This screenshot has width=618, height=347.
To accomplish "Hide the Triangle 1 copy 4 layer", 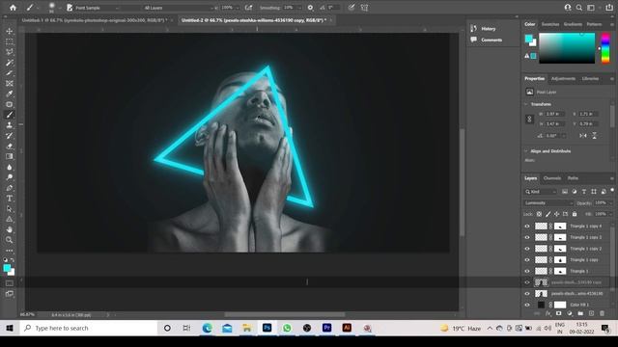I will tap(527, 227).
